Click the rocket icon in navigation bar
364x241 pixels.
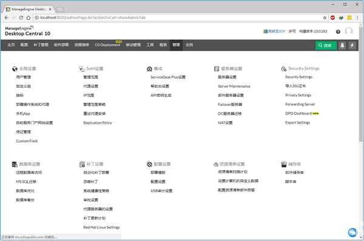coord(342,45)
